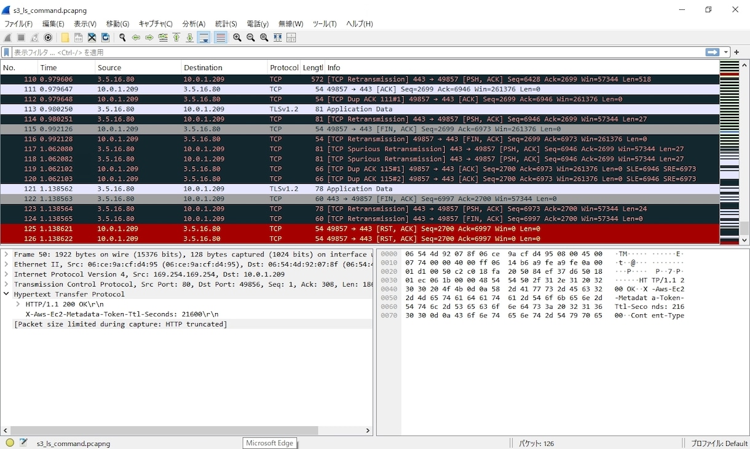Expand Internet Protocol Version 4 details
The width and height of the screenshot is (750, 449).
coord(6,274)
